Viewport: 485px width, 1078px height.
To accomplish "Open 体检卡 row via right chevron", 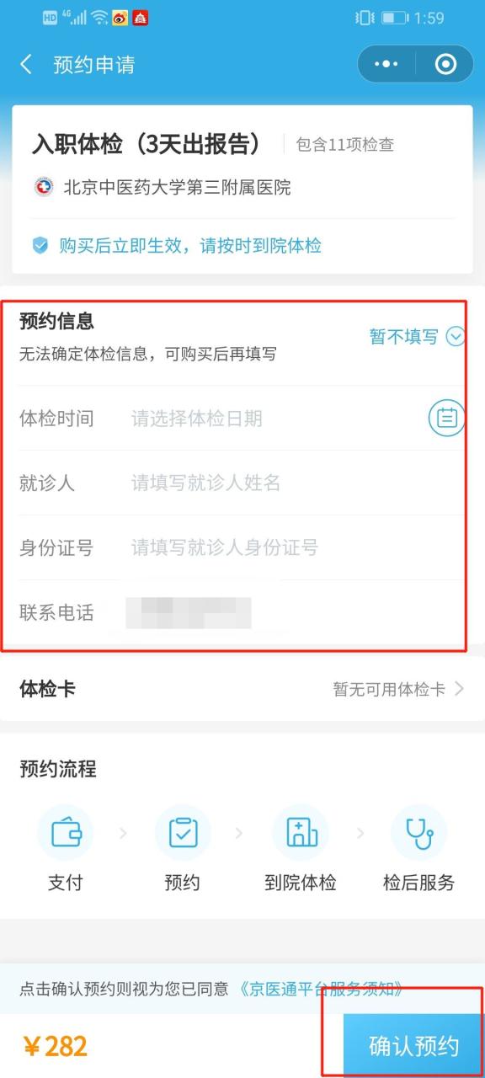I will (459, 689).
